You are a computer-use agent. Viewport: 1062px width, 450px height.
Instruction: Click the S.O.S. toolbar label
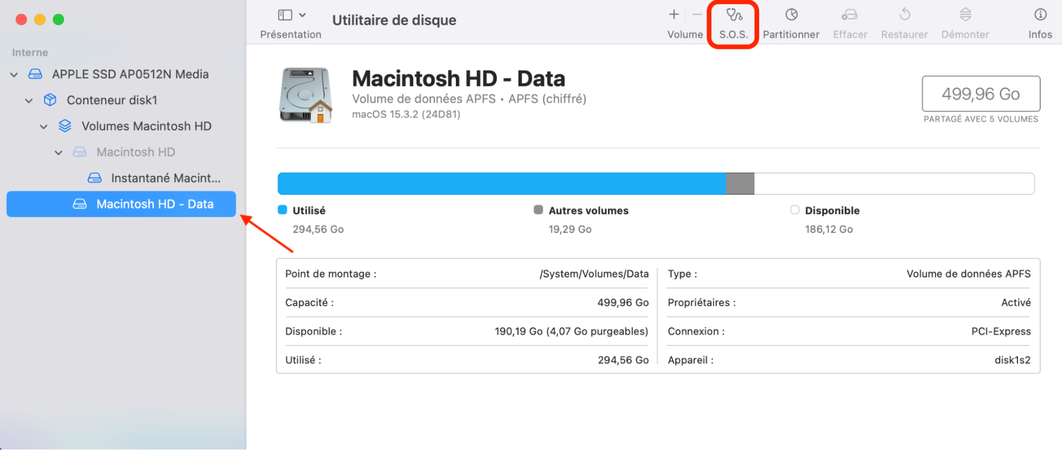click(734, 35)
